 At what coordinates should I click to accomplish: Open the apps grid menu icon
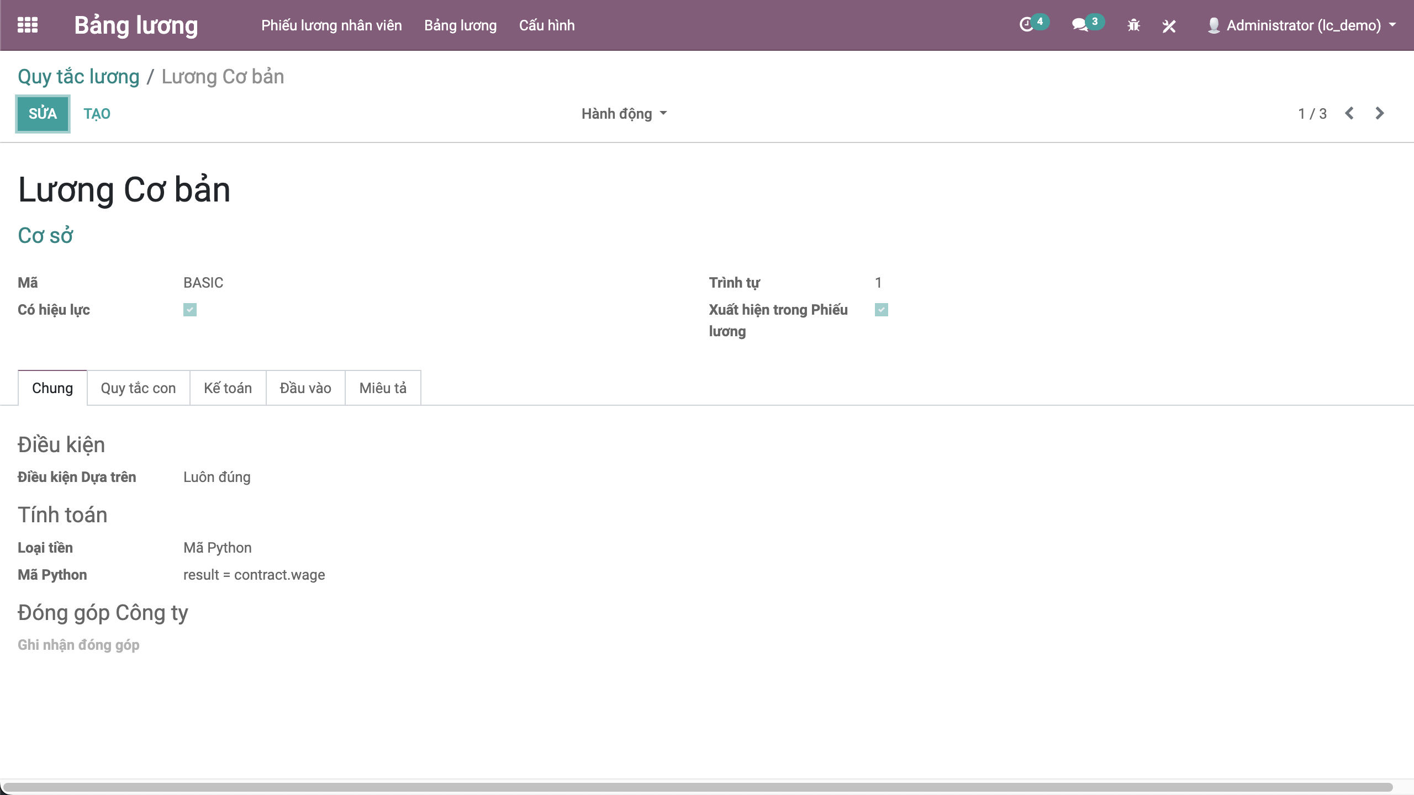28,25
